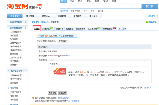
Task: Click the 取消优惠 button
Action: click(x=62, y=93)
